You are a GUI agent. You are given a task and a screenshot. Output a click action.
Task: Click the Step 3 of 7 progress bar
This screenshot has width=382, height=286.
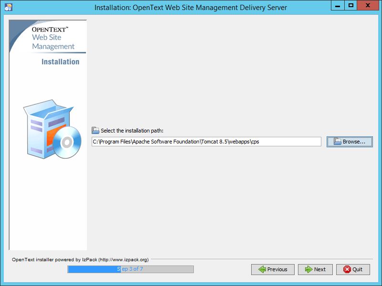coord(130,269)
